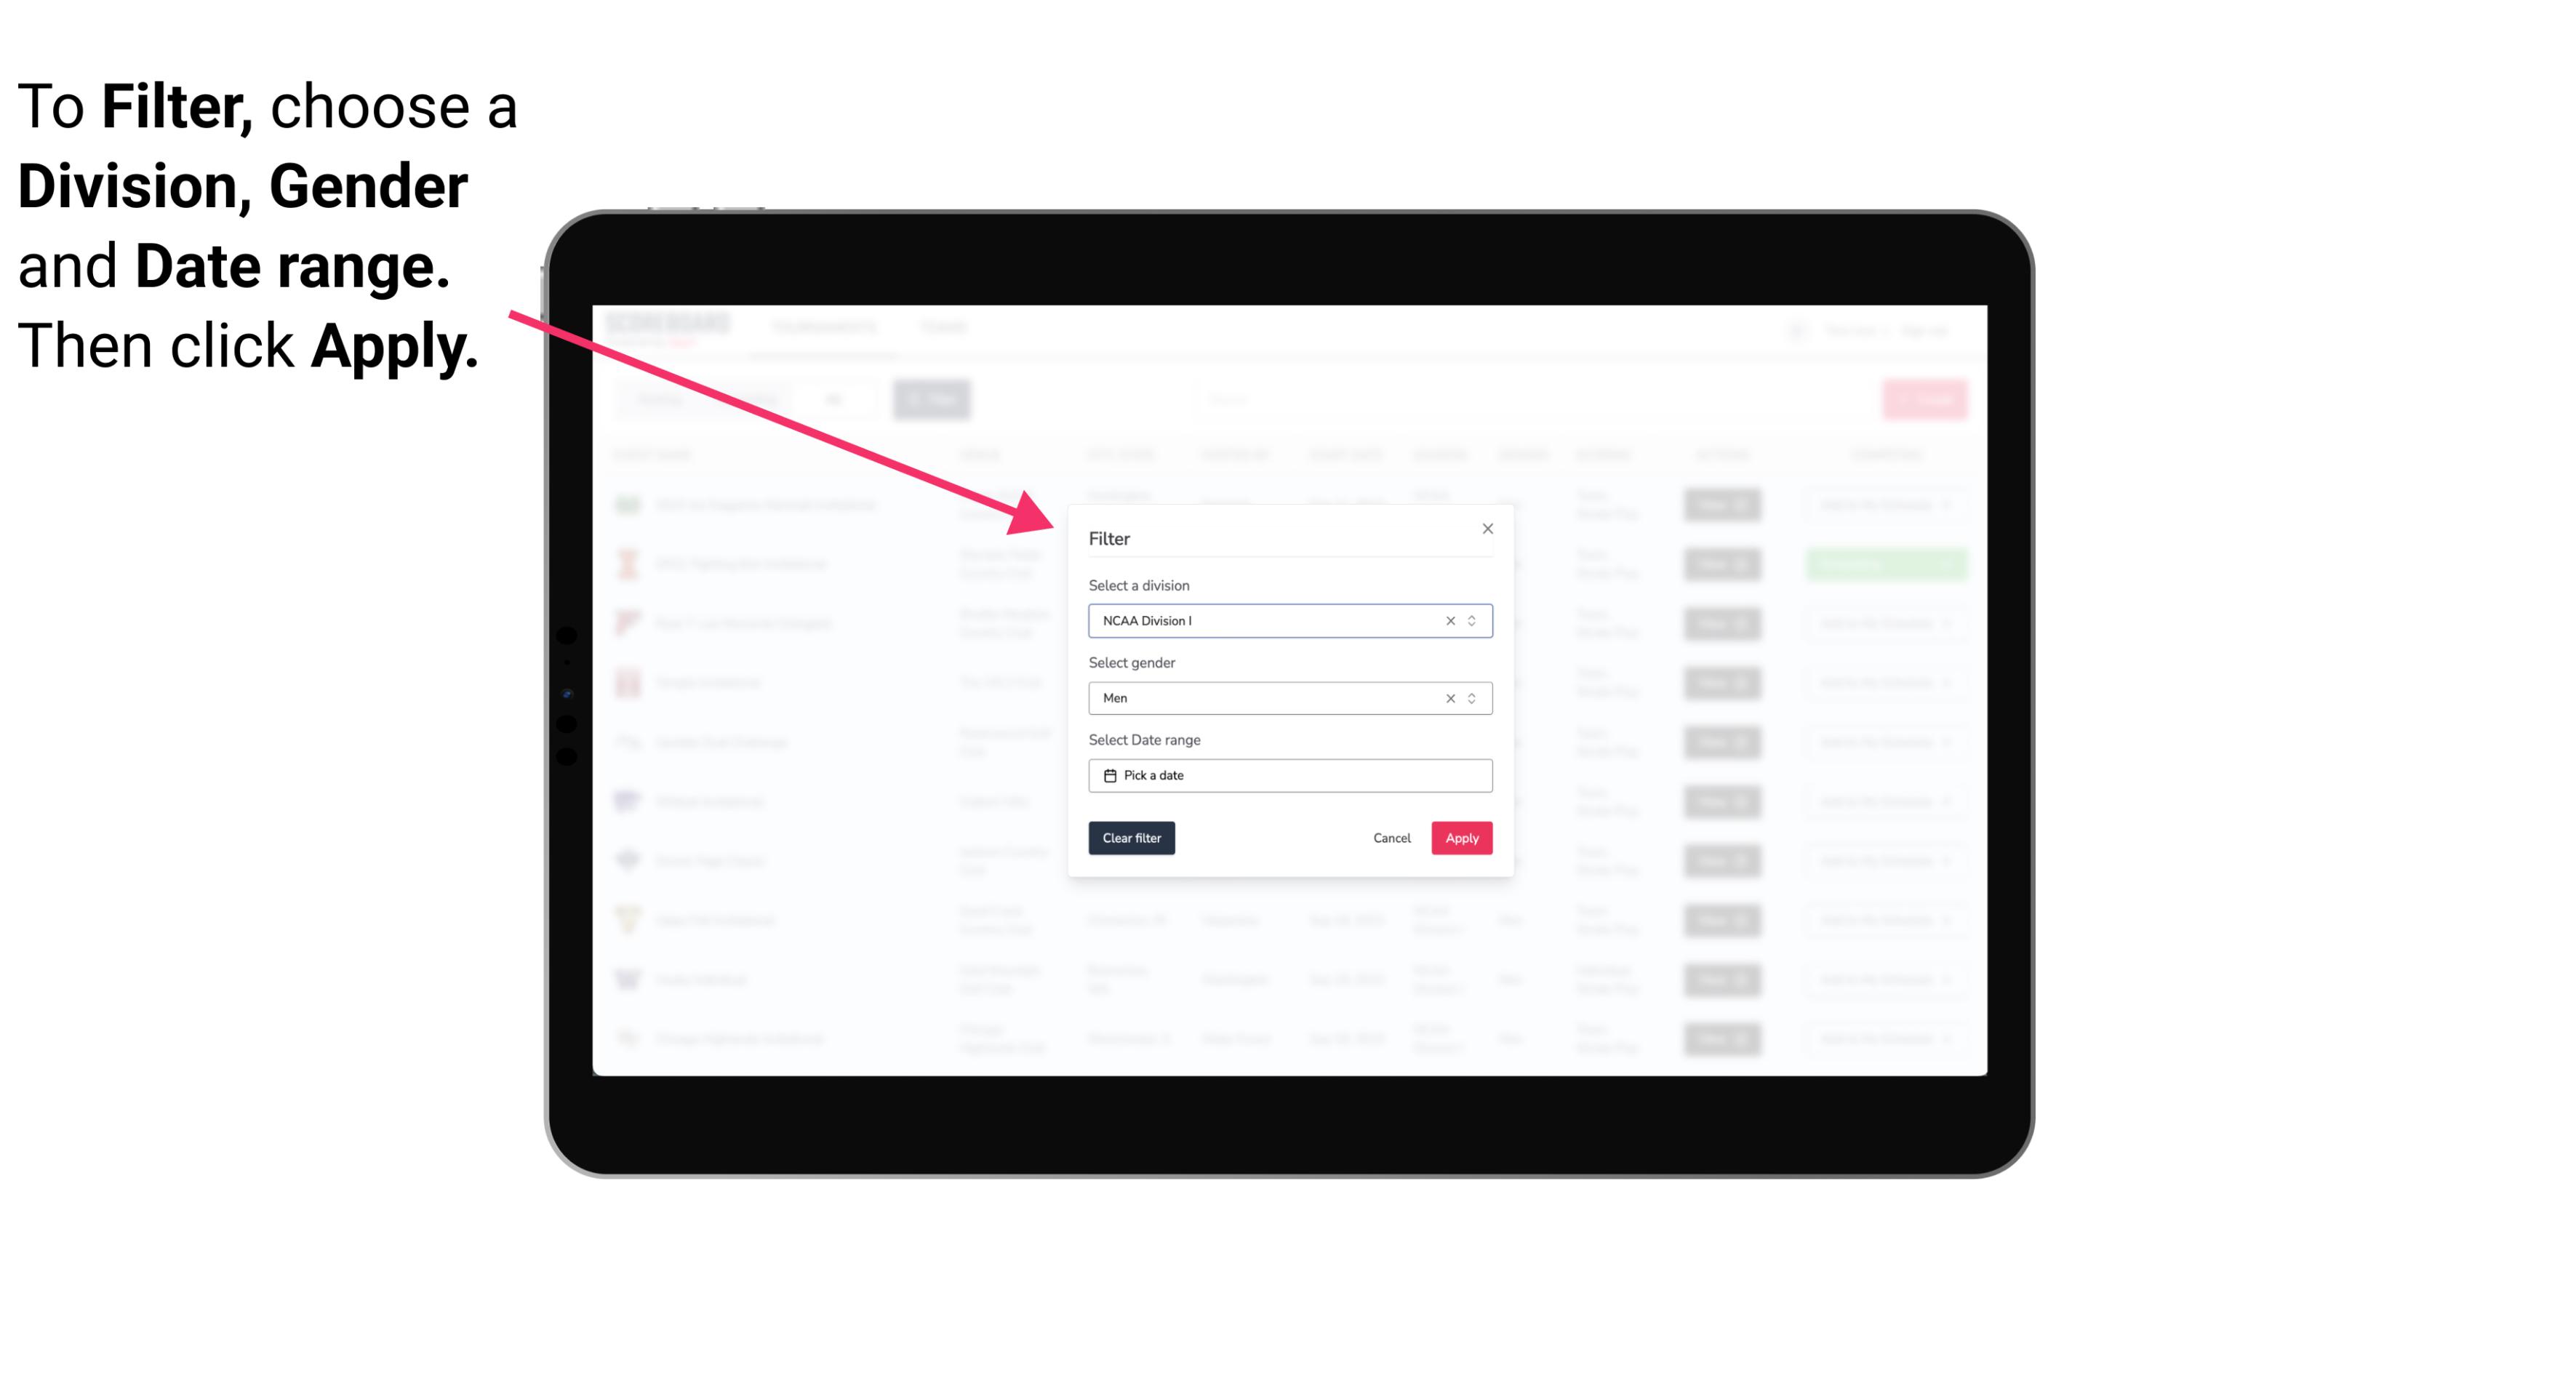Click the Pick a date input field

[x=1289, y=775]
